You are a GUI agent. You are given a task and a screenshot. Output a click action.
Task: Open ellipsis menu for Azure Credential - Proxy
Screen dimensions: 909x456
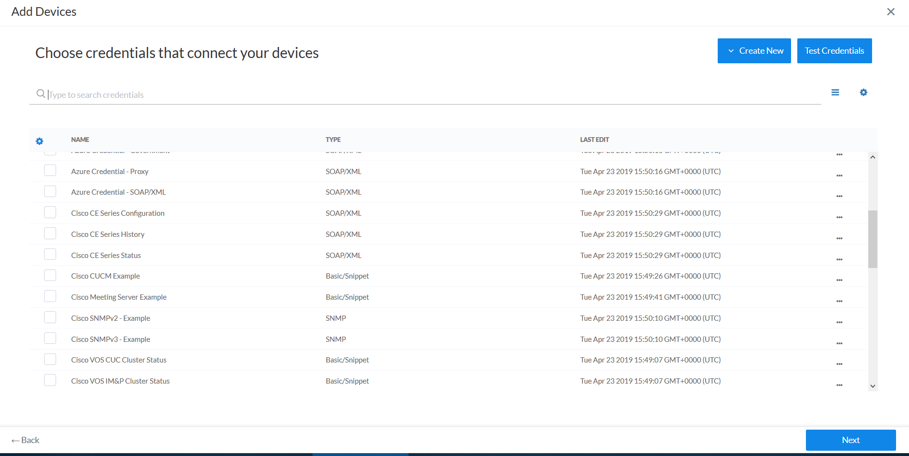(839, 175)
